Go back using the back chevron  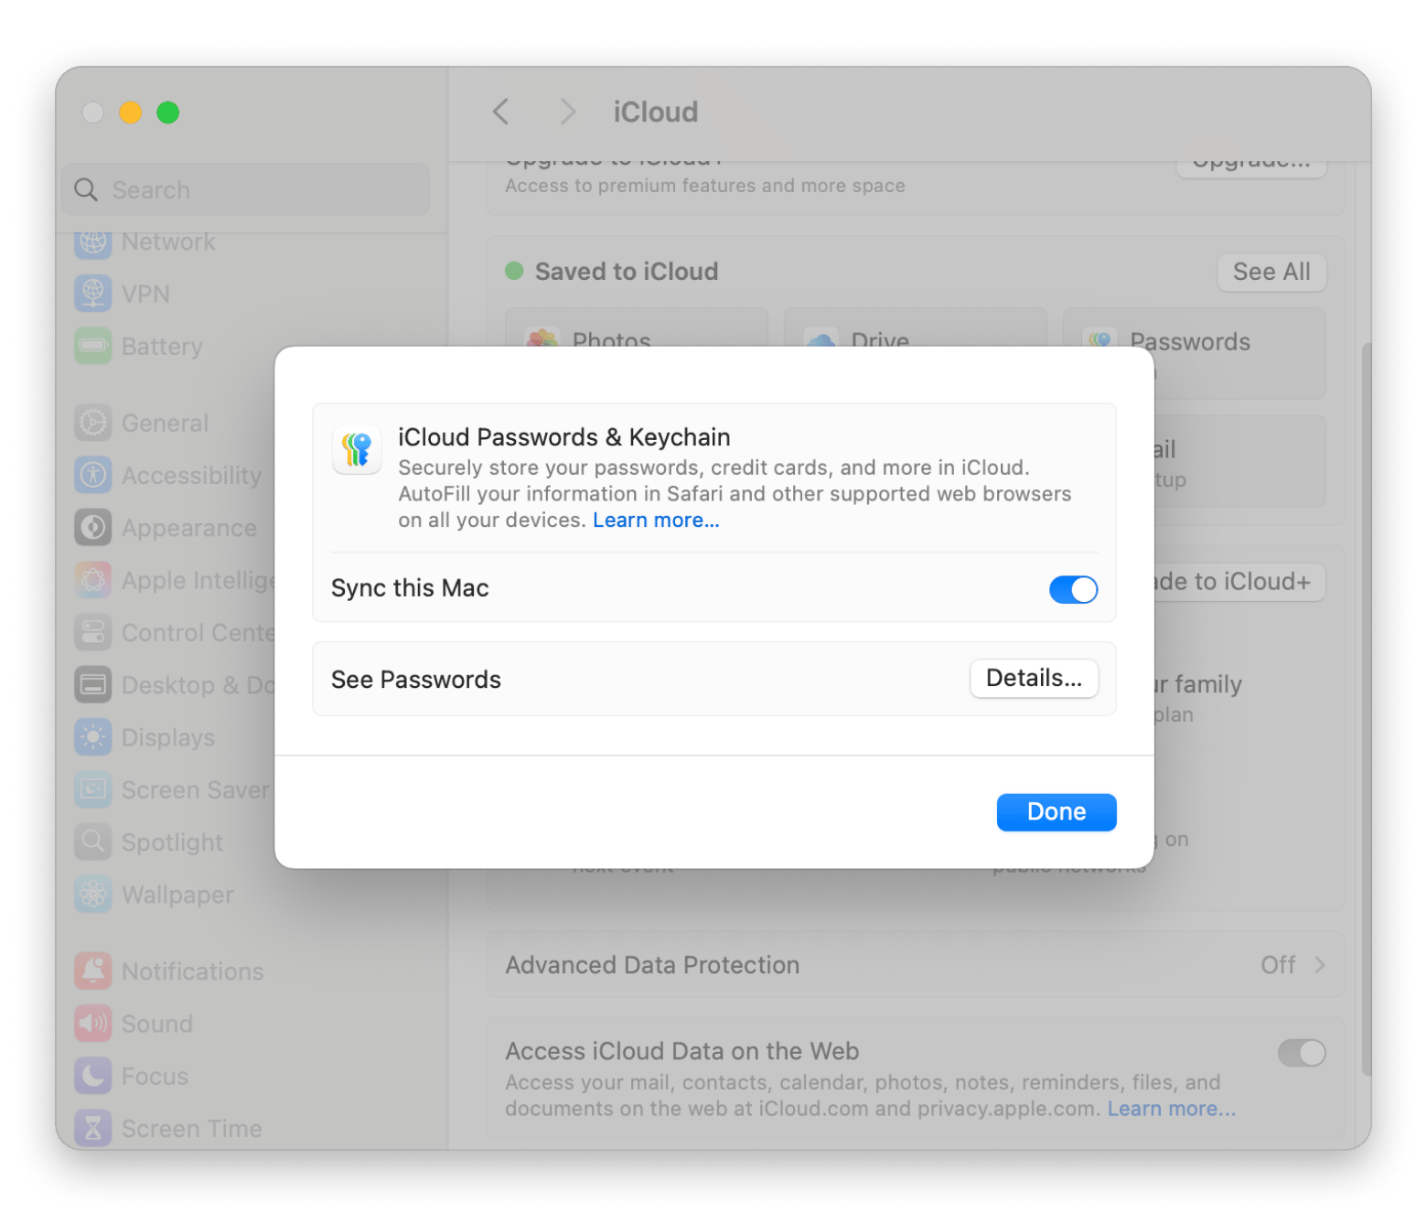coord(500,112)
